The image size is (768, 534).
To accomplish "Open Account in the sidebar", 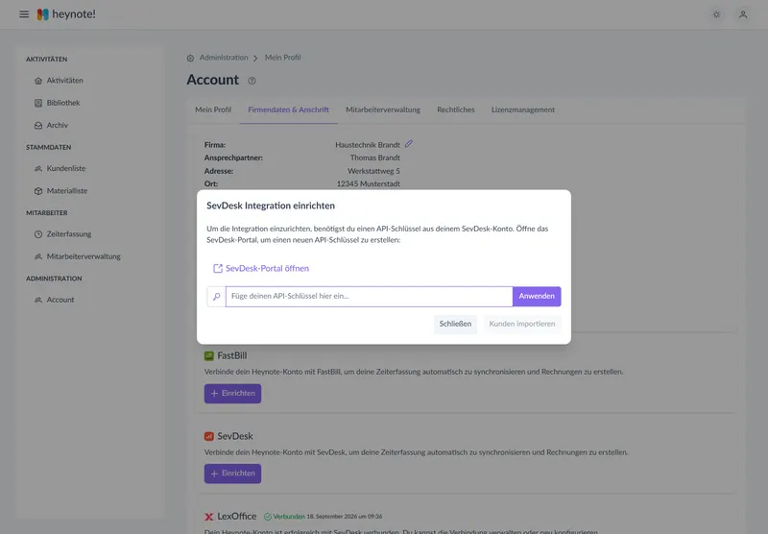I will [60, 300].
